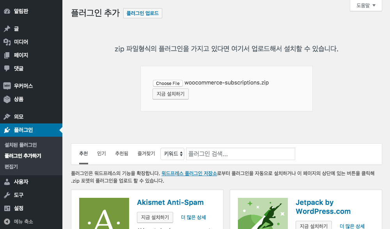Click the 플러그인 검색 search field
Image resolution: width=390 pixels, height=229 pixels.
pyautogui.click(x=240, y=154)
